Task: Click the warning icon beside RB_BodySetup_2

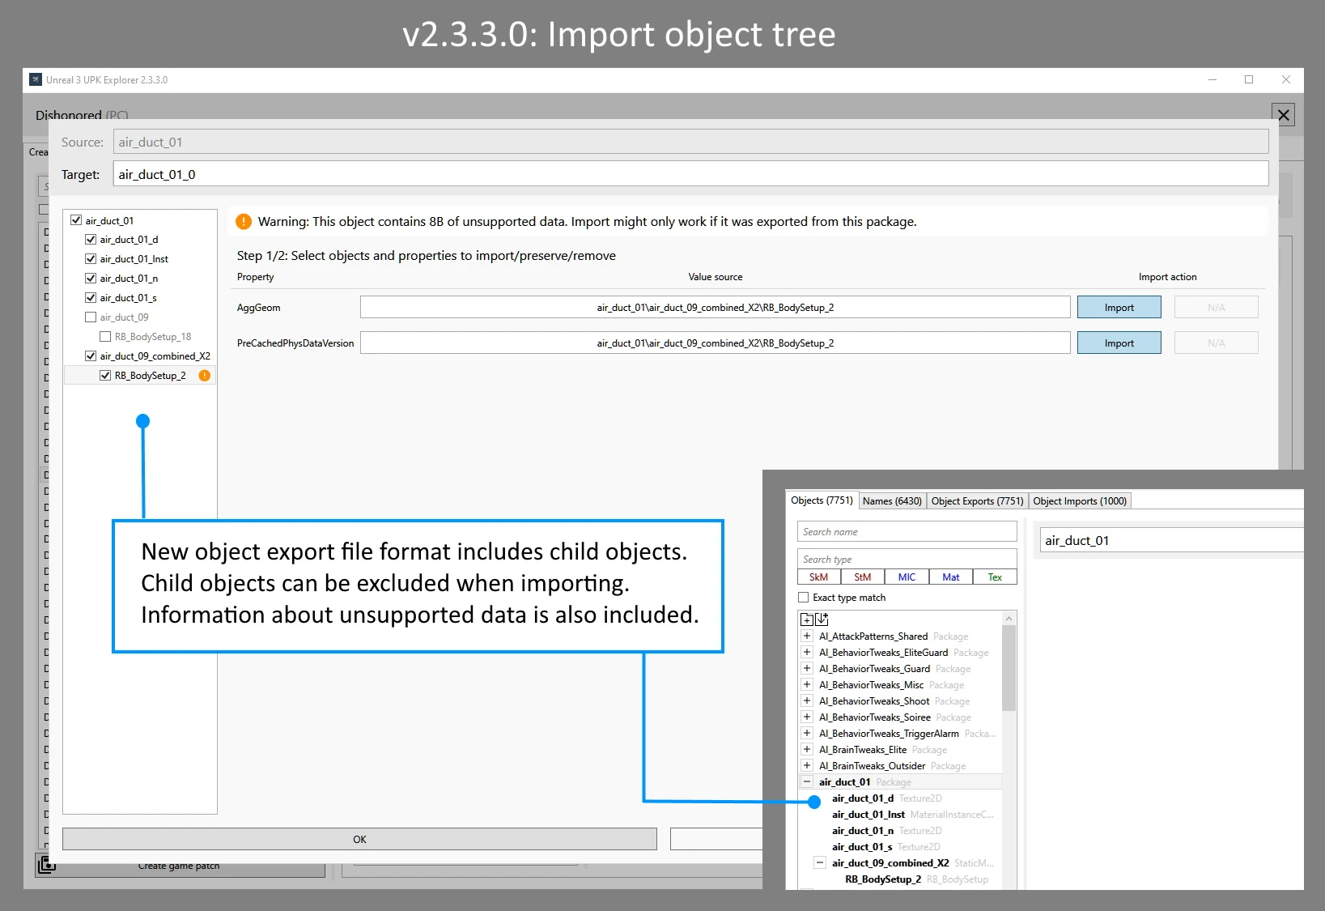Action: click(x=205, y=376)
